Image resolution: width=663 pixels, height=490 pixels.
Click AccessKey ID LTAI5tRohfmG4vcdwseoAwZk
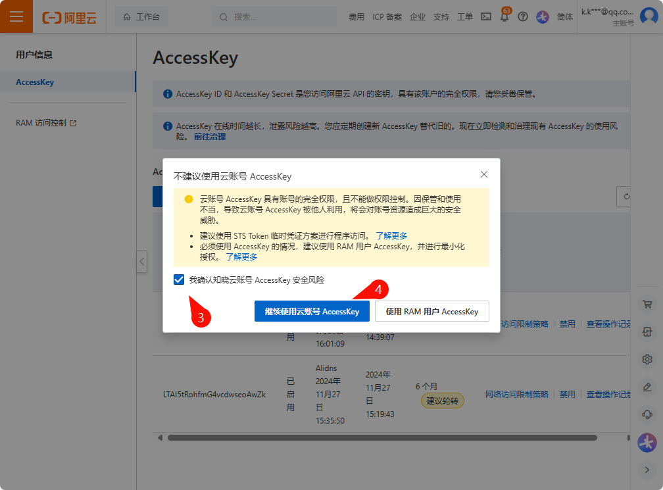pos(214,395)
